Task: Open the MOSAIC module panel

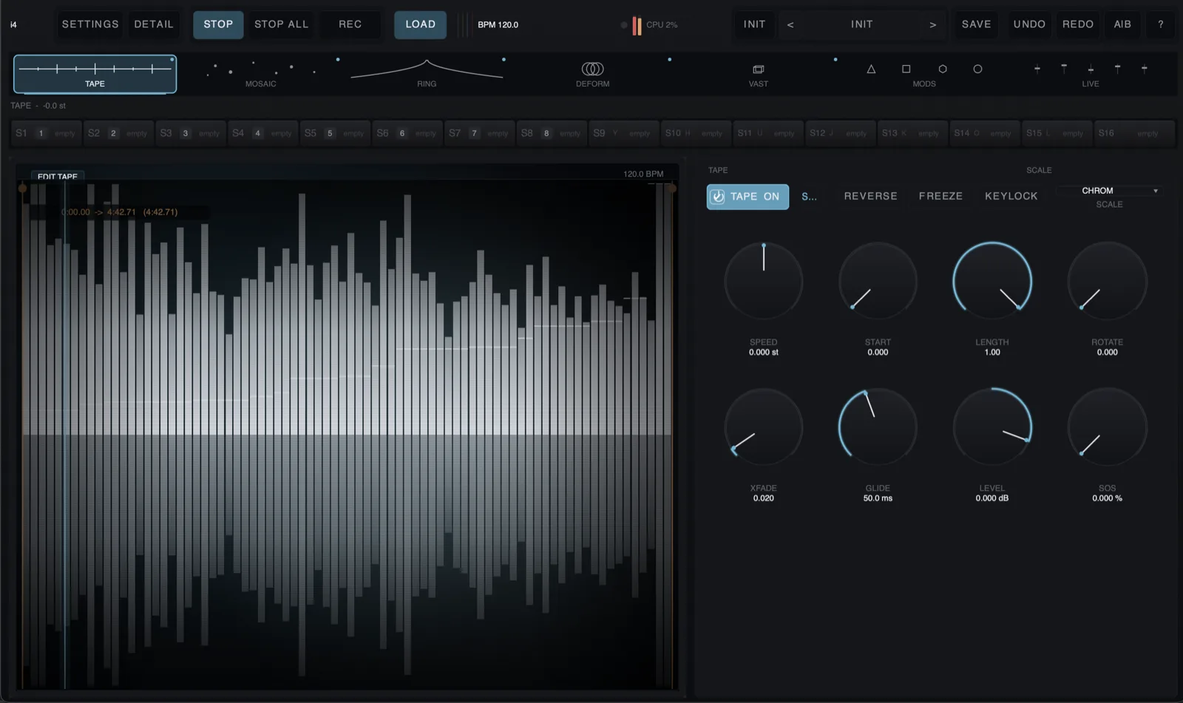Action: [x=260, y=74]
